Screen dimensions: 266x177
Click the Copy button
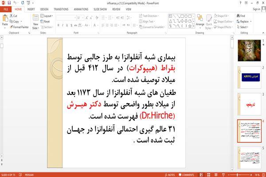pos(14,22)
